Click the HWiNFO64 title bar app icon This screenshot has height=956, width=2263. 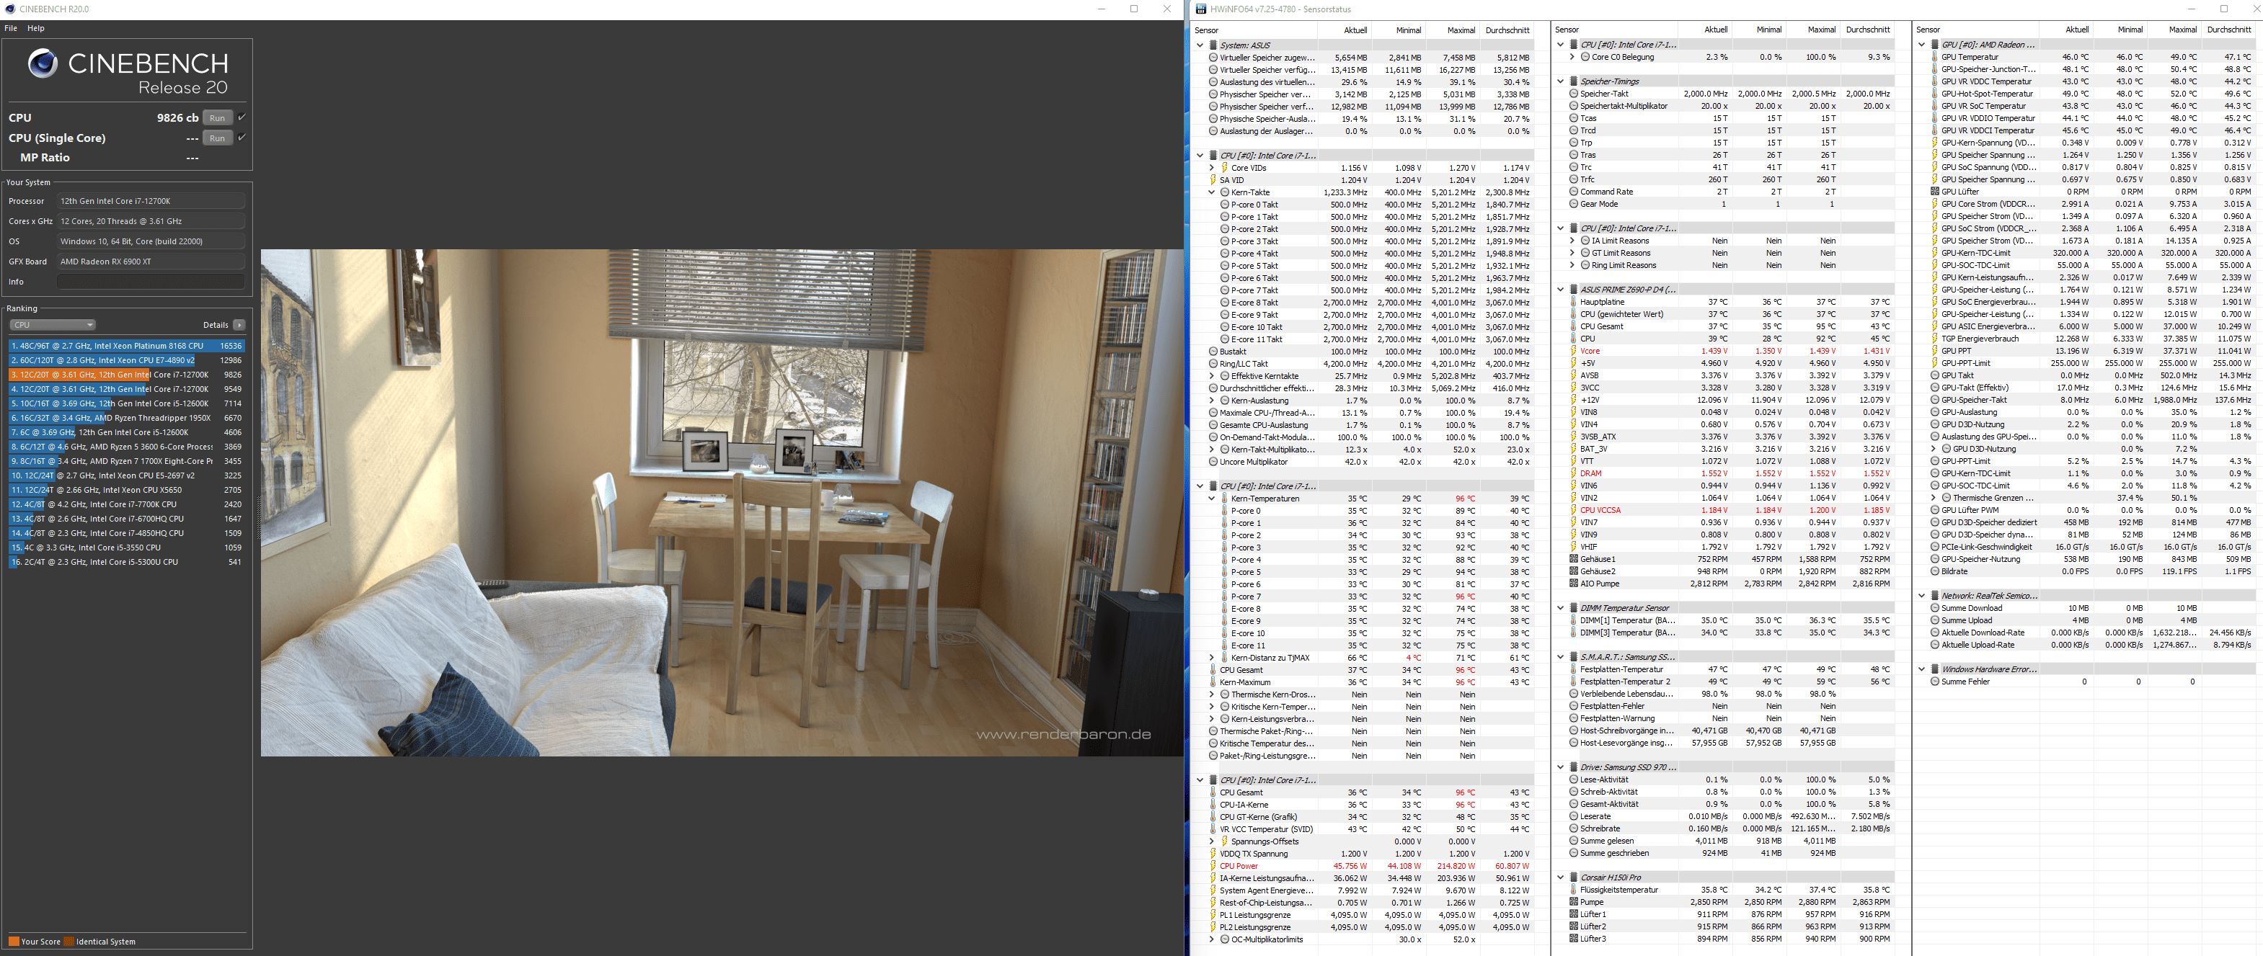click(1202, 9)
